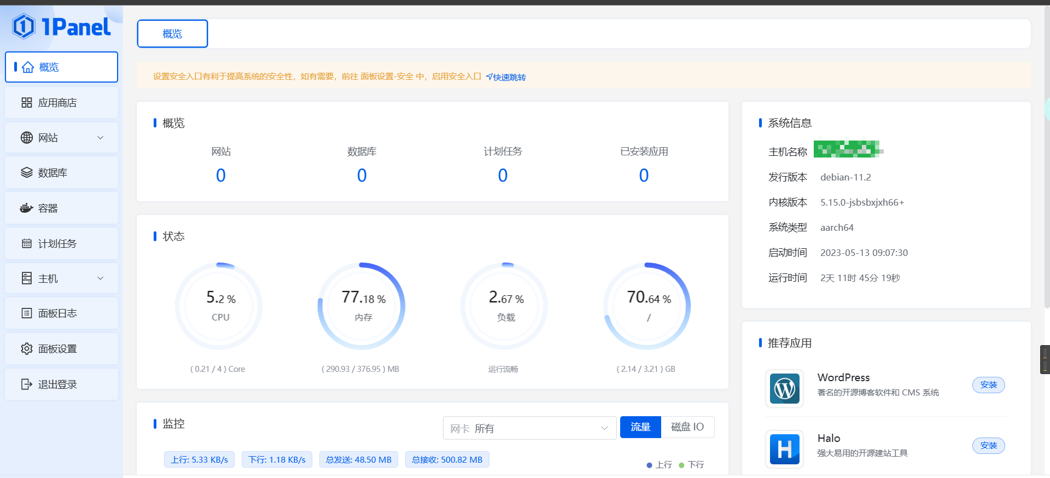Click the quick jump arrow icon
Viewport: 1050px width, 478px height.
point(489,77)
